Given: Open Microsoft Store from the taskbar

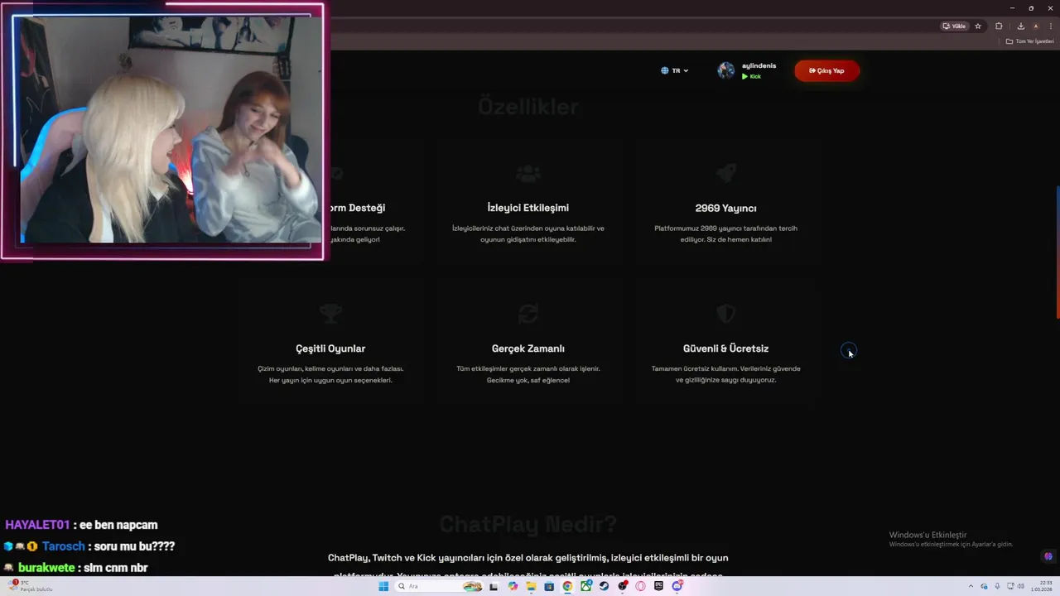Looking at the screenshot, I should click(549, 586).
